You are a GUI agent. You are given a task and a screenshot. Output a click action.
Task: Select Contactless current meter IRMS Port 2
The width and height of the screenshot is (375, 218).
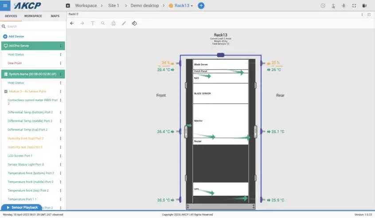tap(32, 102)
